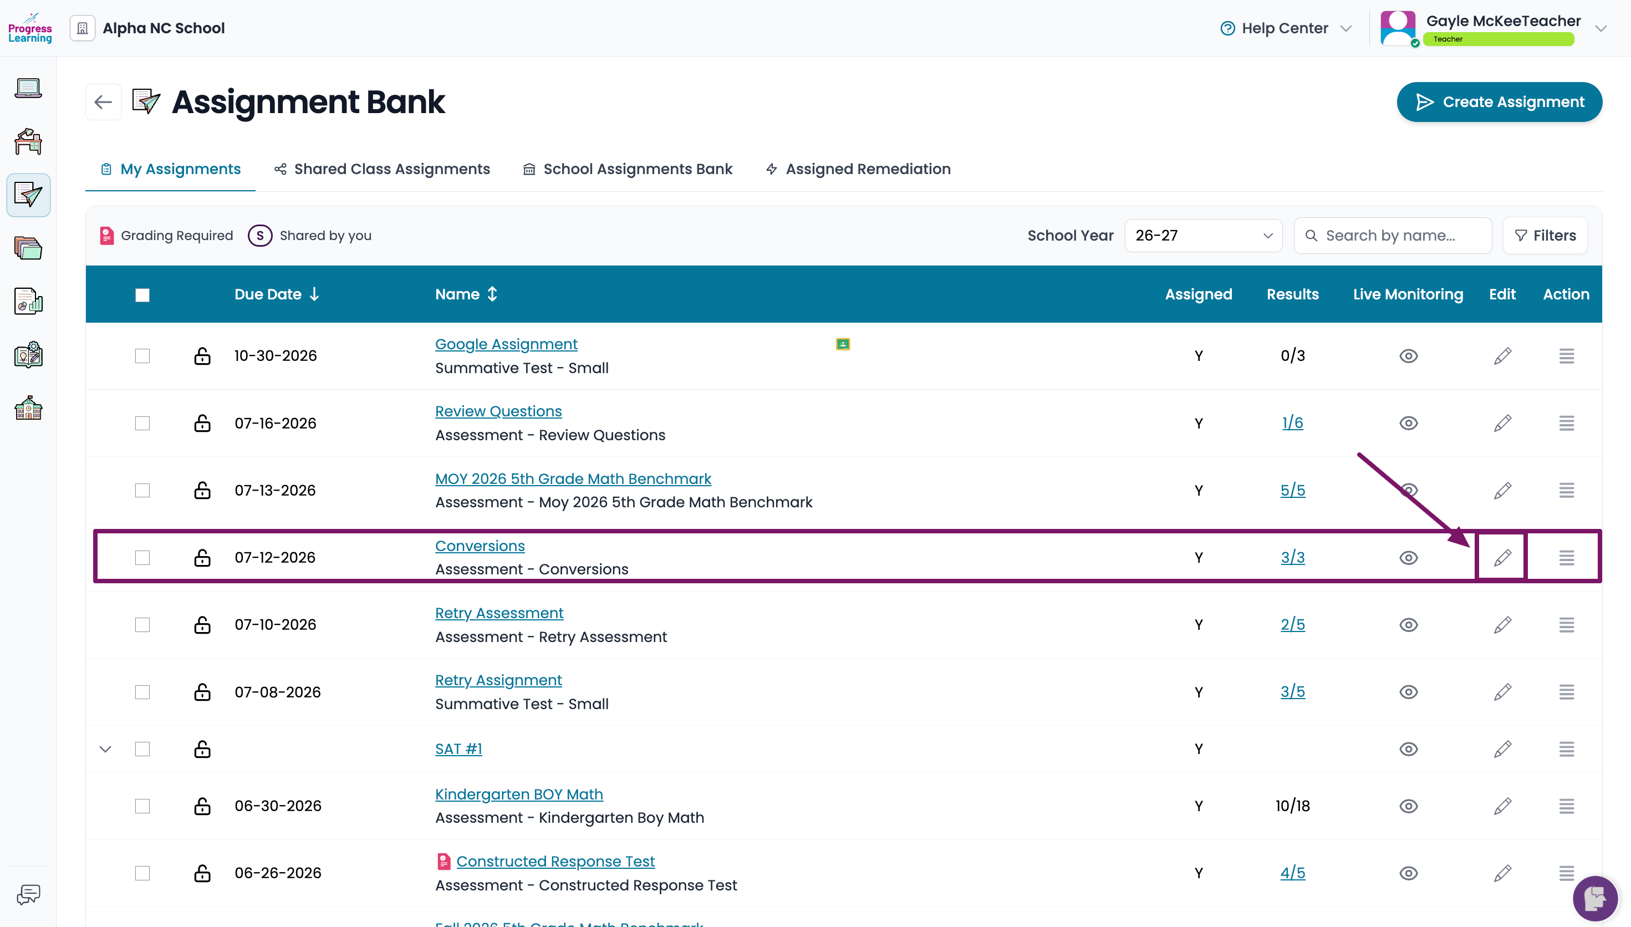The height and width of the screenshot is (927, 1631).
Task: Open action menu for Google Assignment row
Action: [1566, 356]
